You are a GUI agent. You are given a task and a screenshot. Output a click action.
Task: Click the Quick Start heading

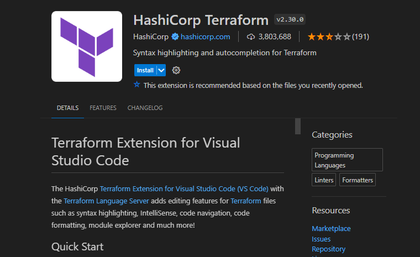pyautogui.click(x=77, y=247)
